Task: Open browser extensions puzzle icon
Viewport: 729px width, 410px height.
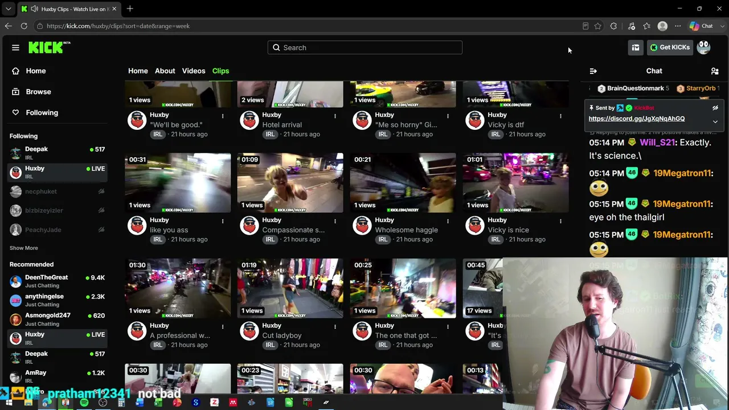Action: tap(613, 26)
